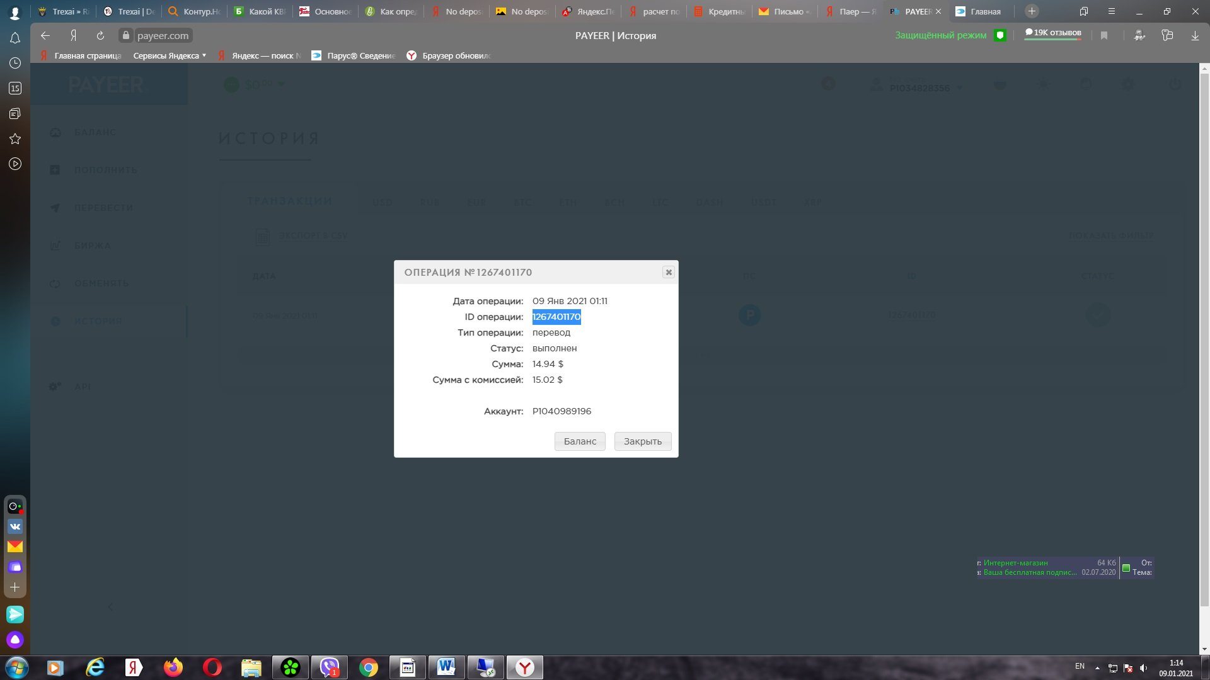This screenshot has height=680, width=1210.
Task: Open file explorer folder on taskbar
Action: point(251,667)
